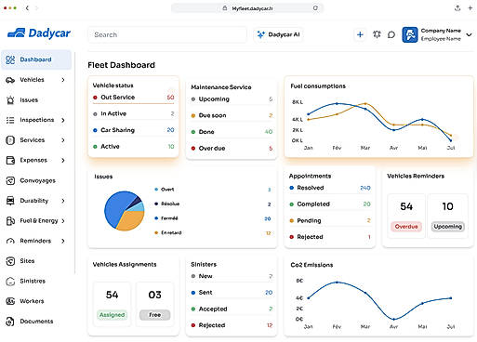Open Convoyages icon in sidebar
This screenshot has height=342, width=477.
[x=10, y=180]
